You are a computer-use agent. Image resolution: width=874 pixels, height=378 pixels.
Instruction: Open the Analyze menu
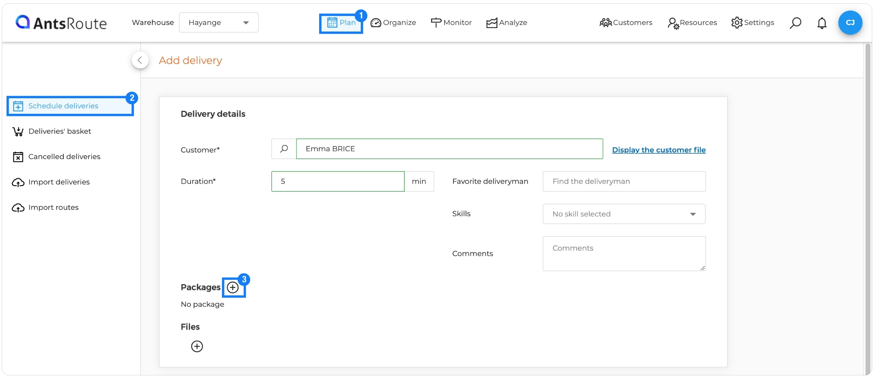[506, 22]
